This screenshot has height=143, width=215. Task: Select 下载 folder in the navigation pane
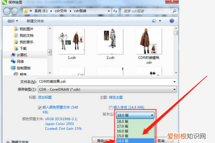[20, 49]
